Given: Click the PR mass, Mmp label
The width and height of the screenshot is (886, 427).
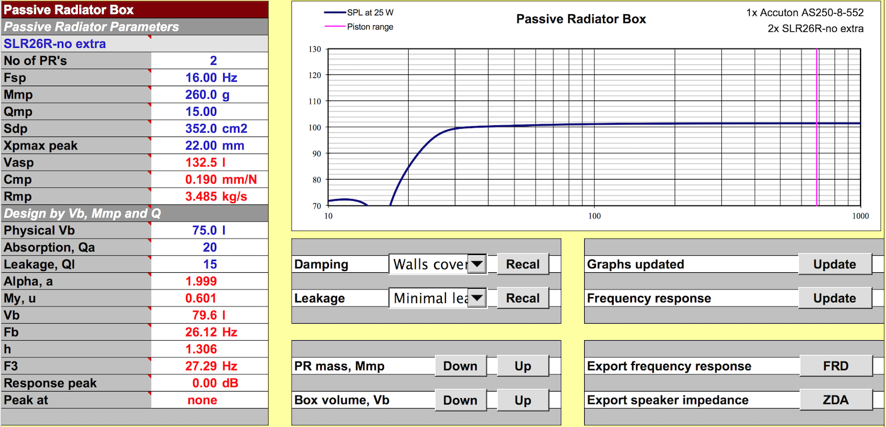Looking at the screenshot, I should [x=340, y=366].
